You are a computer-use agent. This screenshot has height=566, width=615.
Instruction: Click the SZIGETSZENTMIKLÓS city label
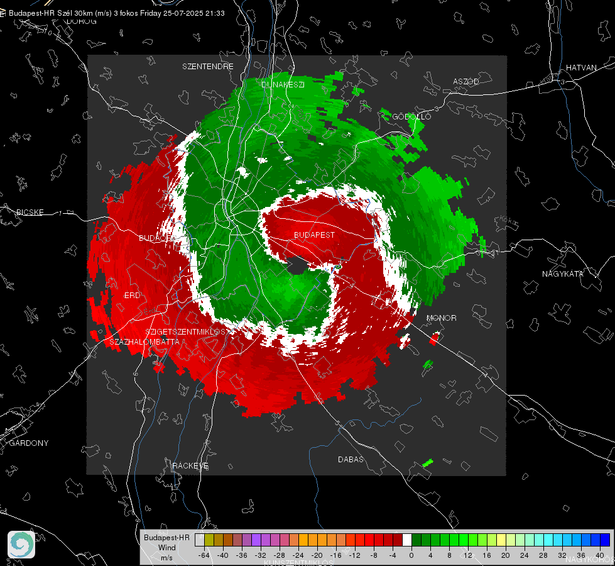click(185, 331)
